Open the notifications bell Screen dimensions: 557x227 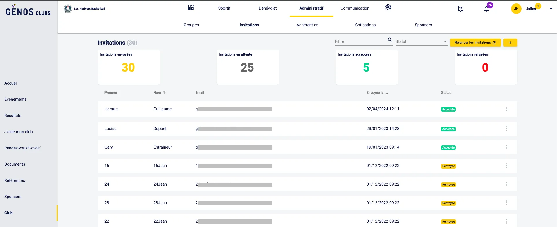pyautogui.click(x=486, y=9)
